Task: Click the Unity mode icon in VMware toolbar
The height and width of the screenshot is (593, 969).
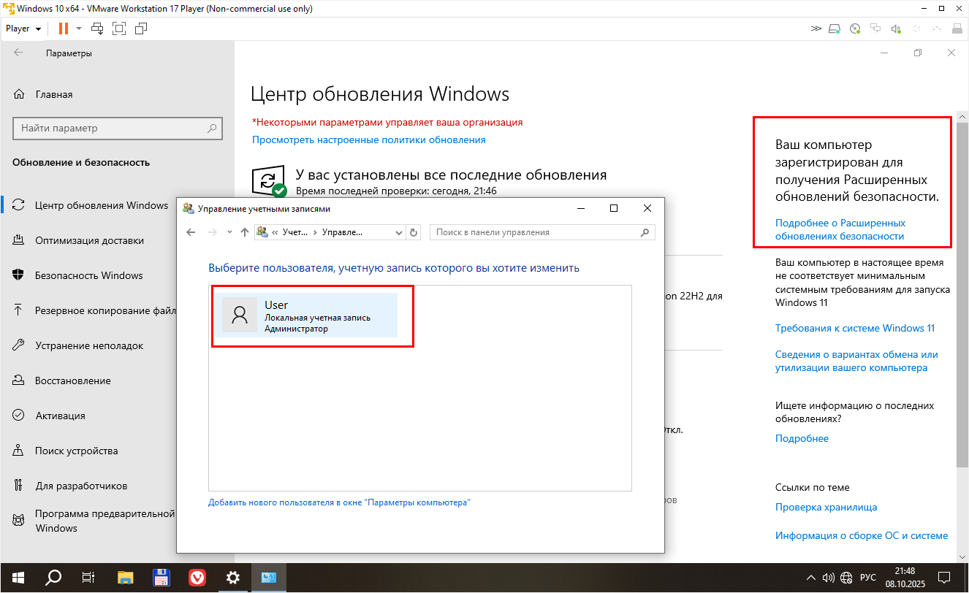Action: (141, 28)
